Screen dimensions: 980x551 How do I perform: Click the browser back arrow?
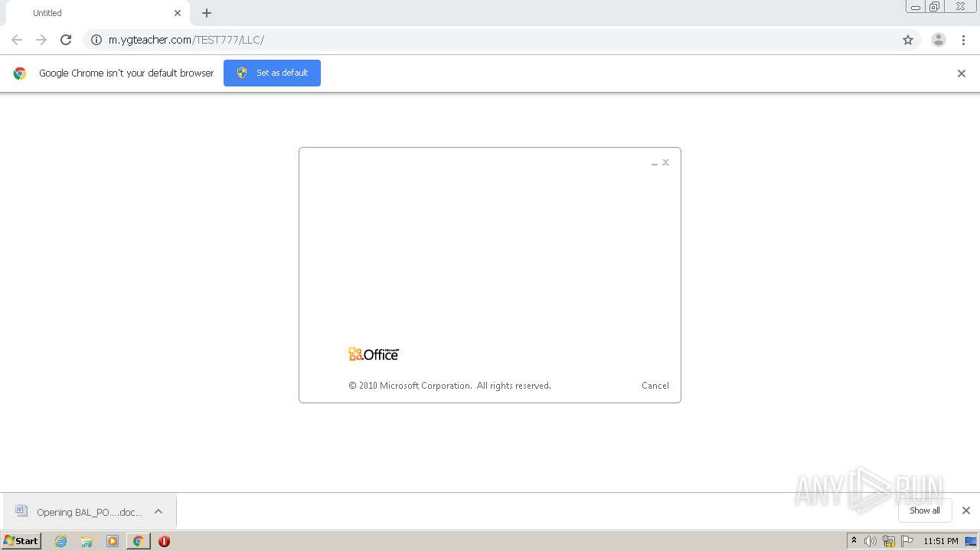(17, 40)
